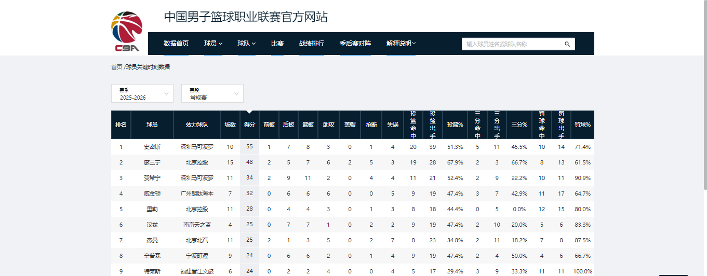Open 季后赛对阵 bracket page
This screenshot has width=707, height=276.
pos(355,44)
